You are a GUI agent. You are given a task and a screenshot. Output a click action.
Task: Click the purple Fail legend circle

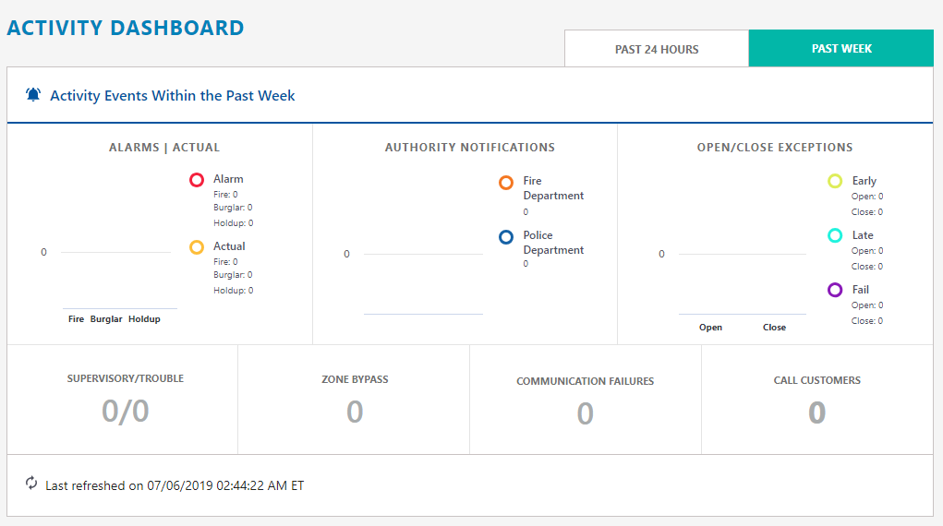[835, 290]
